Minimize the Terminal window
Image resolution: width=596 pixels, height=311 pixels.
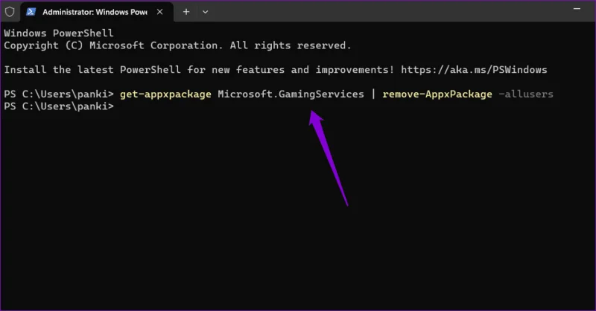(x=577, y=9)
